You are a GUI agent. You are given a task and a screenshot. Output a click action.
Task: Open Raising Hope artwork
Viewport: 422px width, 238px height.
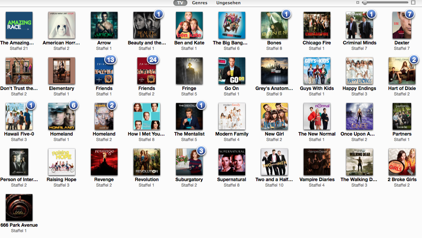click(61, 162)
